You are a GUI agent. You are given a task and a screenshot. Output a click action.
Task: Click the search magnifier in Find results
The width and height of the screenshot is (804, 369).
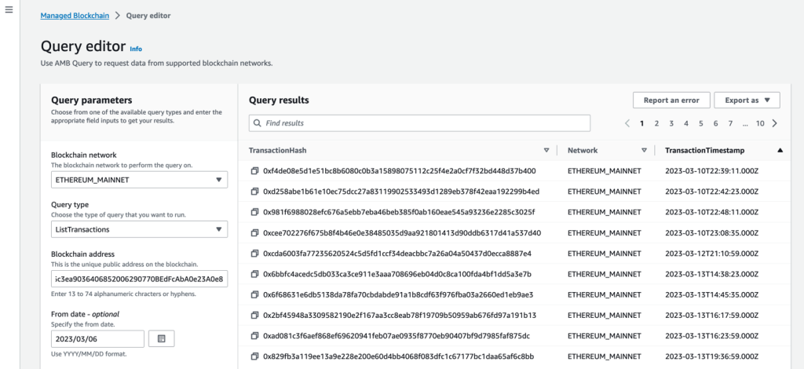point(258,123)
